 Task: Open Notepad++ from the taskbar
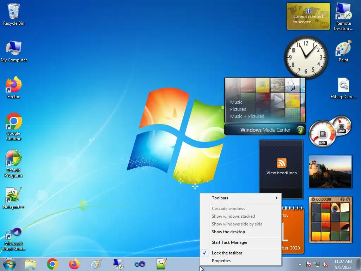pos(161,264)
